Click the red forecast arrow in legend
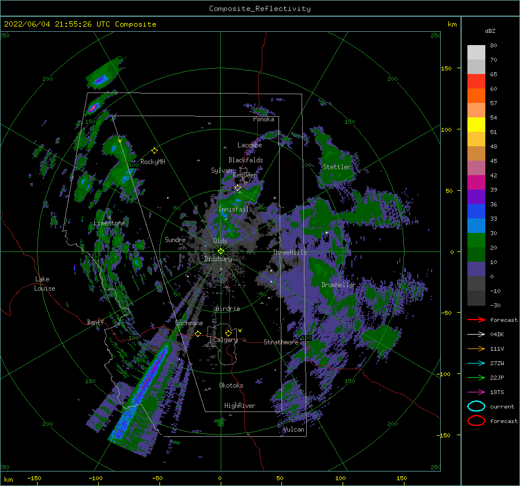Viewport: 520px width, 486px height. click(476, 320)
